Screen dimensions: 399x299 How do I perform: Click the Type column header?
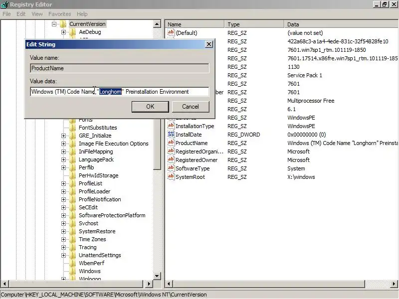(254, 24)
